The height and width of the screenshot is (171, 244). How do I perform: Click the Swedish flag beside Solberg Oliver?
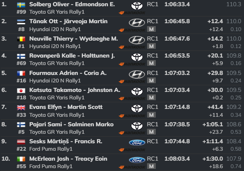click(21, 5)
